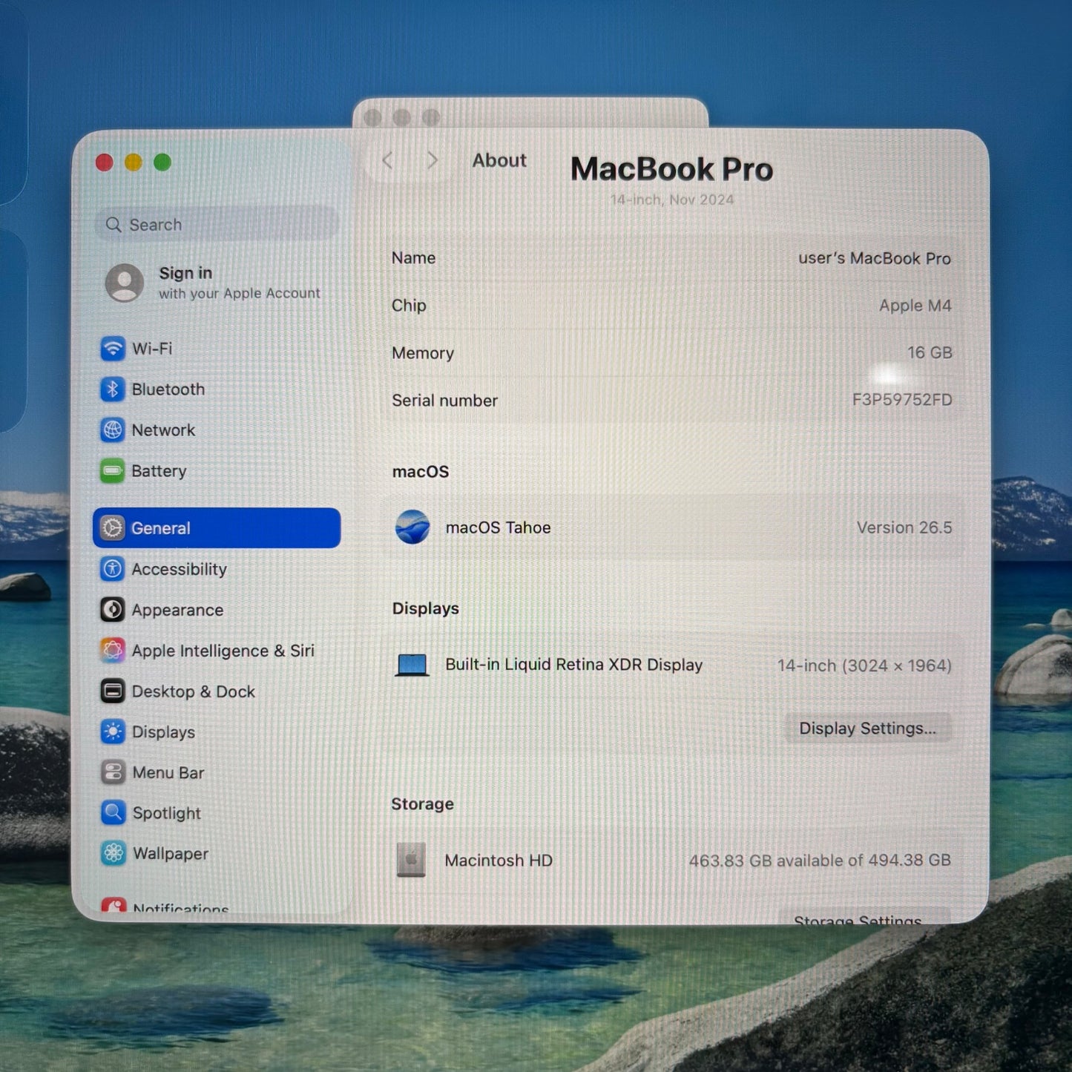
Task: Click the Display Settings… button
Action: [867, 729]
